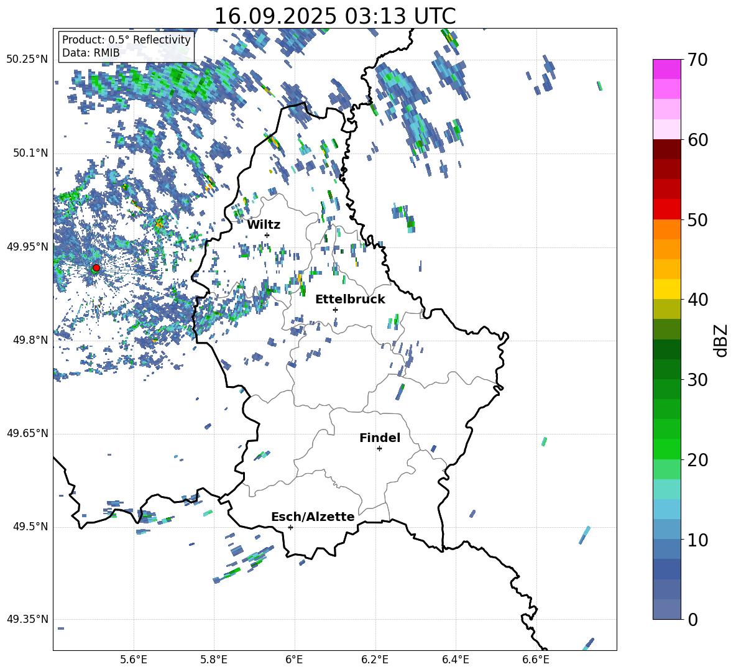Click the 'Findel' city label
This screenshot has width=736, height=672.
pos(380,438)
